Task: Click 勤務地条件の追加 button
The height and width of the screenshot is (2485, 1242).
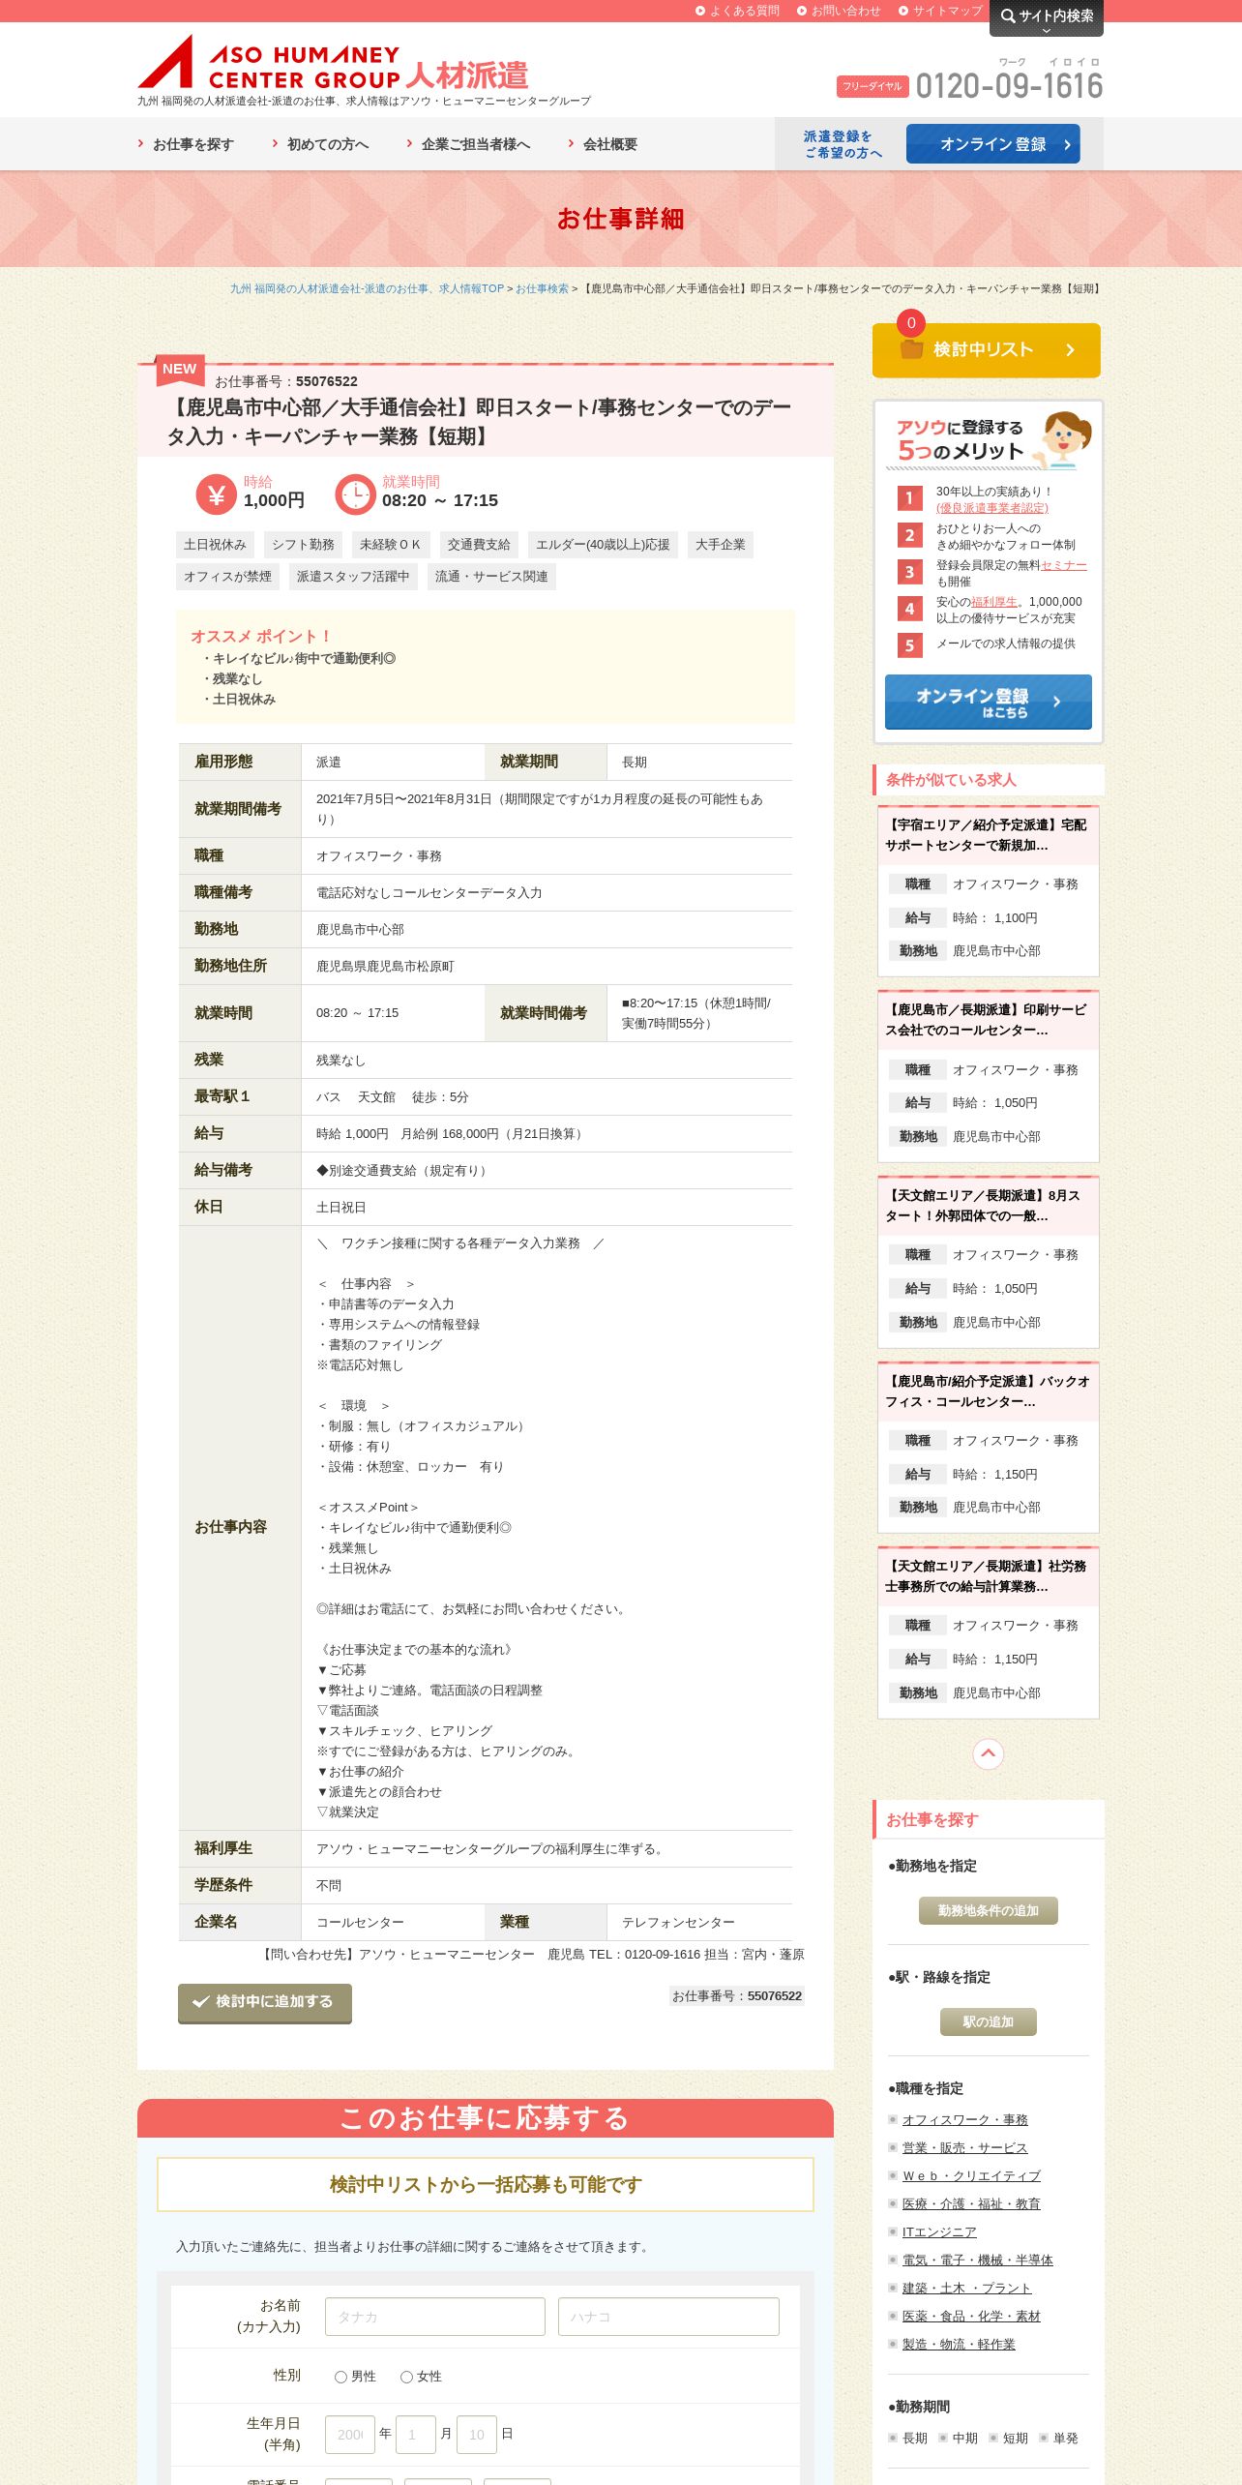Action: (988, 1910)
